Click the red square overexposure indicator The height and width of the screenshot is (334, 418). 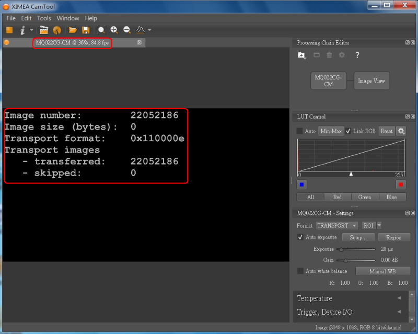[x=401, y=185]
